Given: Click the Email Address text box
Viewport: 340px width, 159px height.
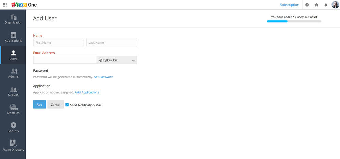Looking at the screenshot, I should tap(65, 60).
